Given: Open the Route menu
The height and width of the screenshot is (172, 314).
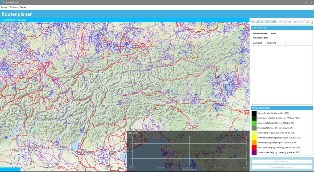Looking at the screenshot, I should 4,7.
